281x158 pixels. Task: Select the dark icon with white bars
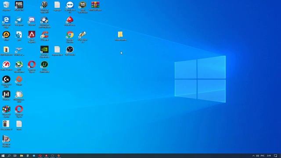coord(6,94)
